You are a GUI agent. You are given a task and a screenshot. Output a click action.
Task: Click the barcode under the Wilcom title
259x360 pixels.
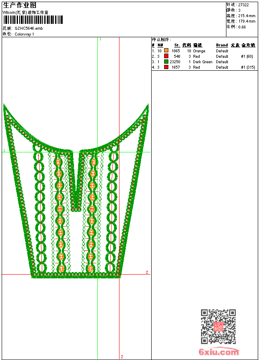coord(33,20)
